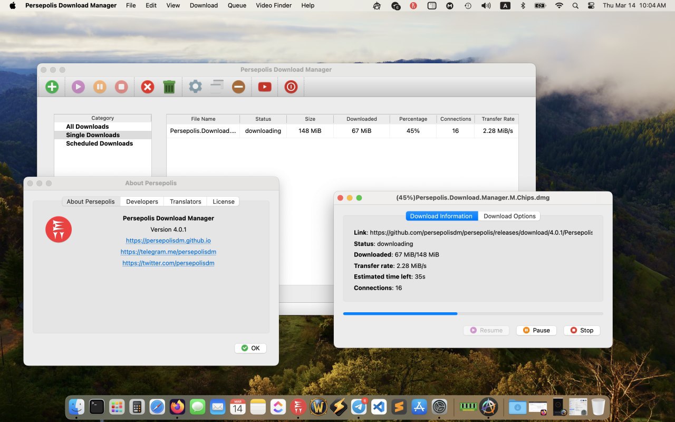This screenshot has width=675, height=422.
Task: Sort by the Transfer Rate column header
Action: tap(498, 119)
